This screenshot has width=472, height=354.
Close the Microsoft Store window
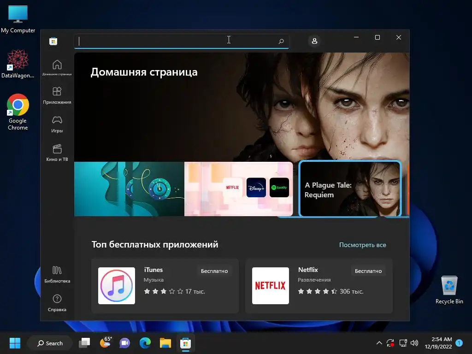point(399,37)
